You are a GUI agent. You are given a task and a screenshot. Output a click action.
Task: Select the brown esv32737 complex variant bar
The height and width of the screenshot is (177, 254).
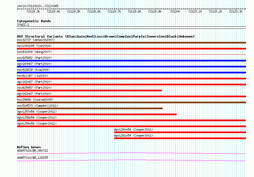pos(131,43)
